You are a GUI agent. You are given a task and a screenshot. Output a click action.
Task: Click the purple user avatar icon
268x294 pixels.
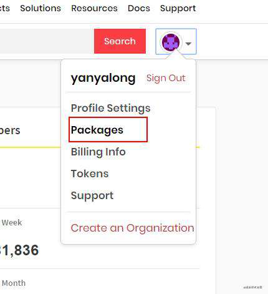(x=171, y=42)
